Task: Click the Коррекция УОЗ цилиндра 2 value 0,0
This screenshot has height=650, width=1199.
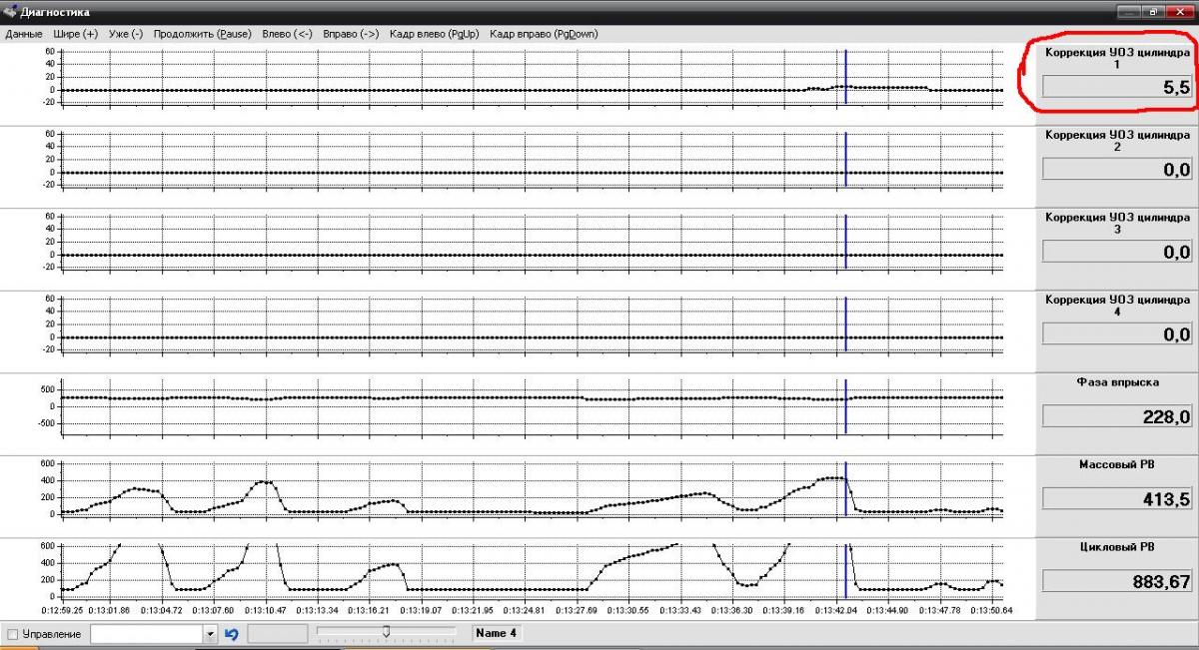Action: [x=1118, y=170]
